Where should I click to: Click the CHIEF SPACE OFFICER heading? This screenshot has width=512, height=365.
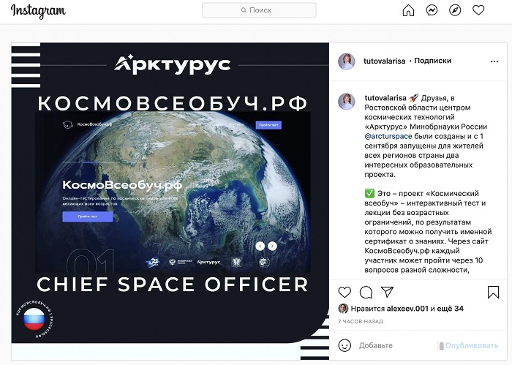(x=173, y=284)
